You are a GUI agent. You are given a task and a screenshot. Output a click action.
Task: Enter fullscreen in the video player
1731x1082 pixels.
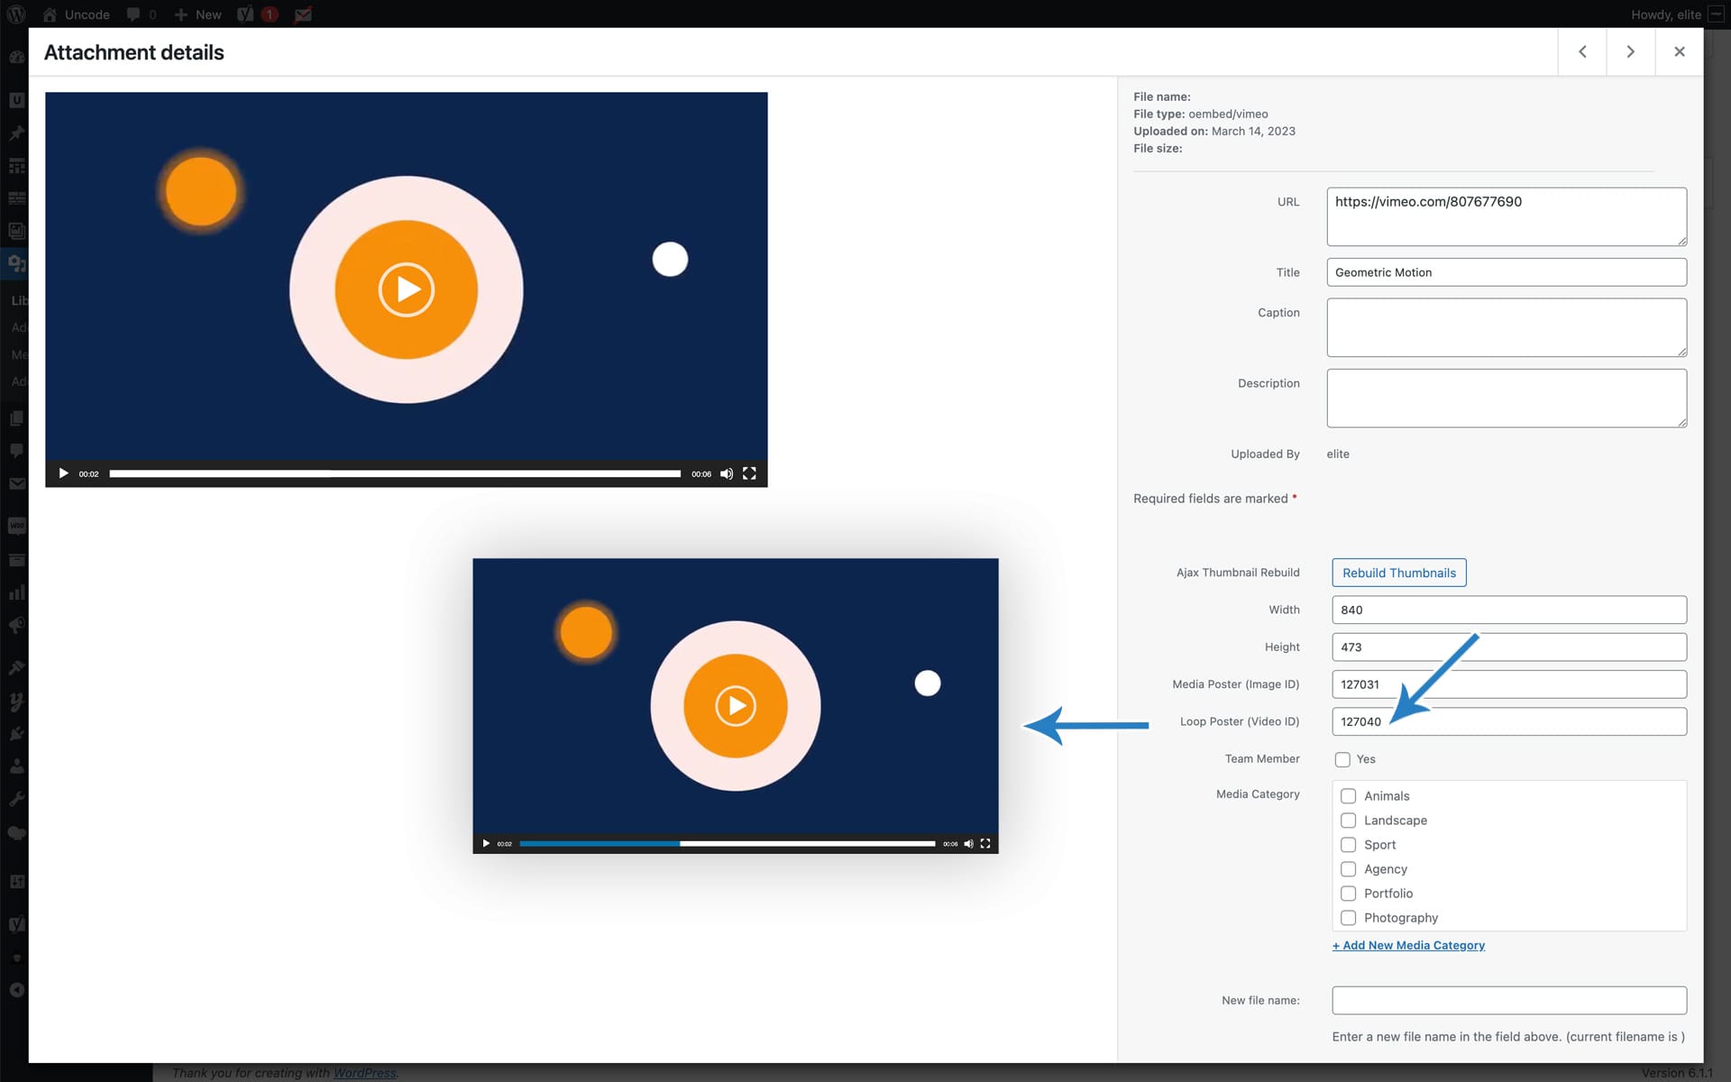[749, 473]
